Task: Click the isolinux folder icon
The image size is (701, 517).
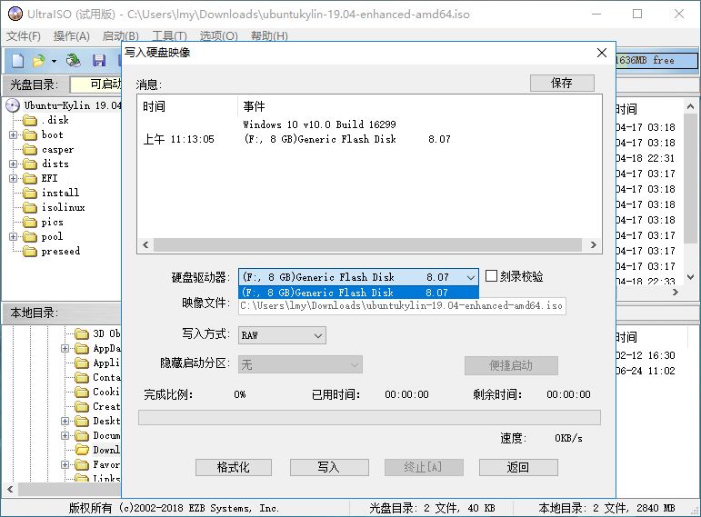Action: pyautogui.click(x=30, y=207)
